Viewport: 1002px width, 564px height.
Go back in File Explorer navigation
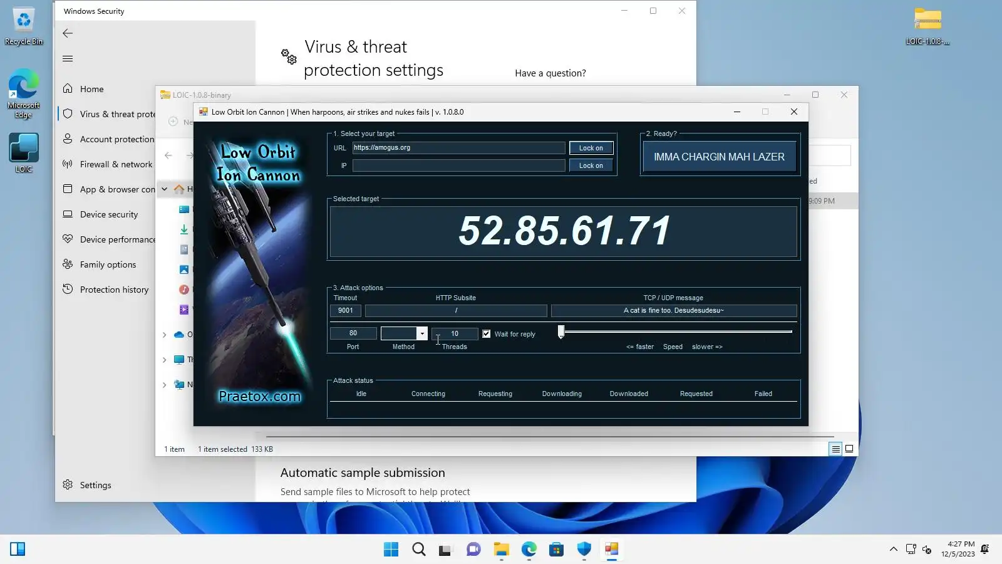pyautogui.click(x=168, y=155)
